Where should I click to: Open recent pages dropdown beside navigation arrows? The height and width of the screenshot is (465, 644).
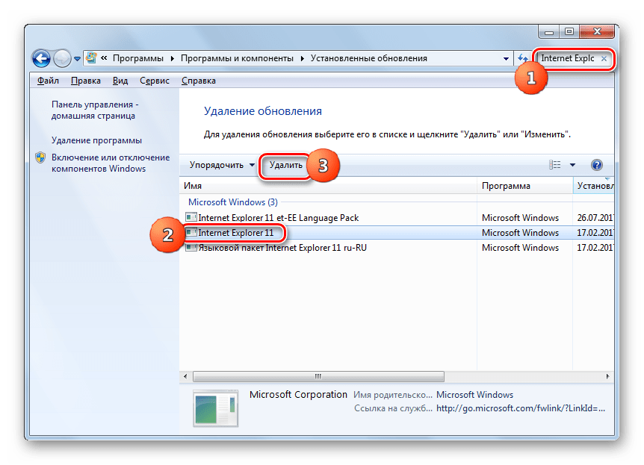[77, 59]
